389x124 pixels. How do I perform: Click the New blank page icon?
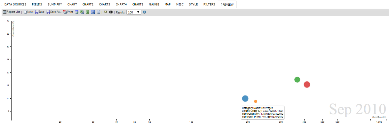(25, 12)
